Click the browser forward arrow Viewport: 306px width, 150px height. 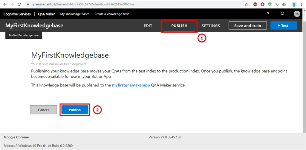click(x=12, y=4)
